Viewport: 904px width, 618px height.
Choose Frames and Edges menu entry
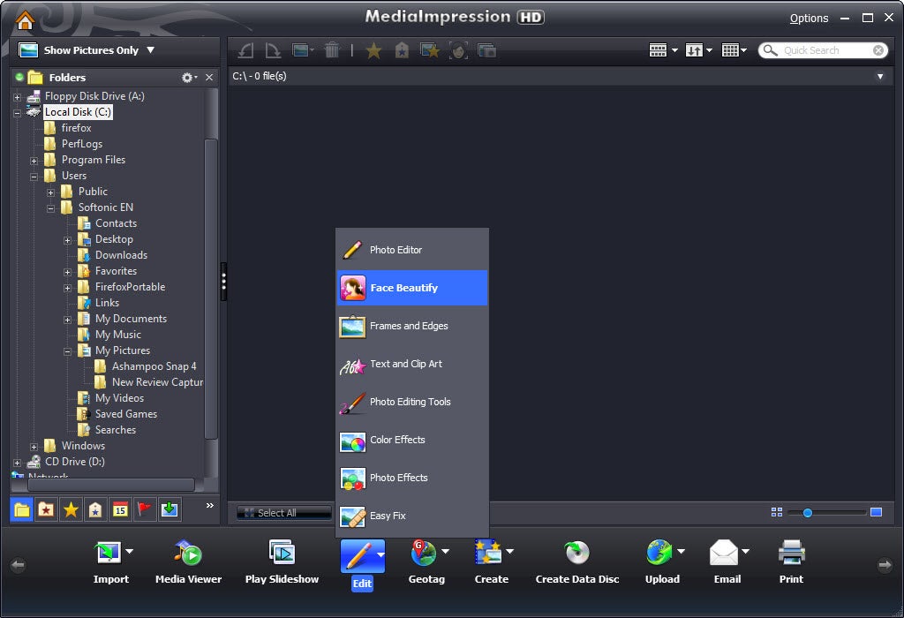[x=412, y=326]
